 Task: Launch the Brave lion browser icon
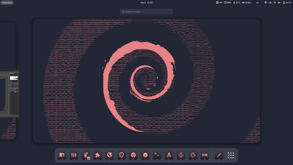(121, 155)
